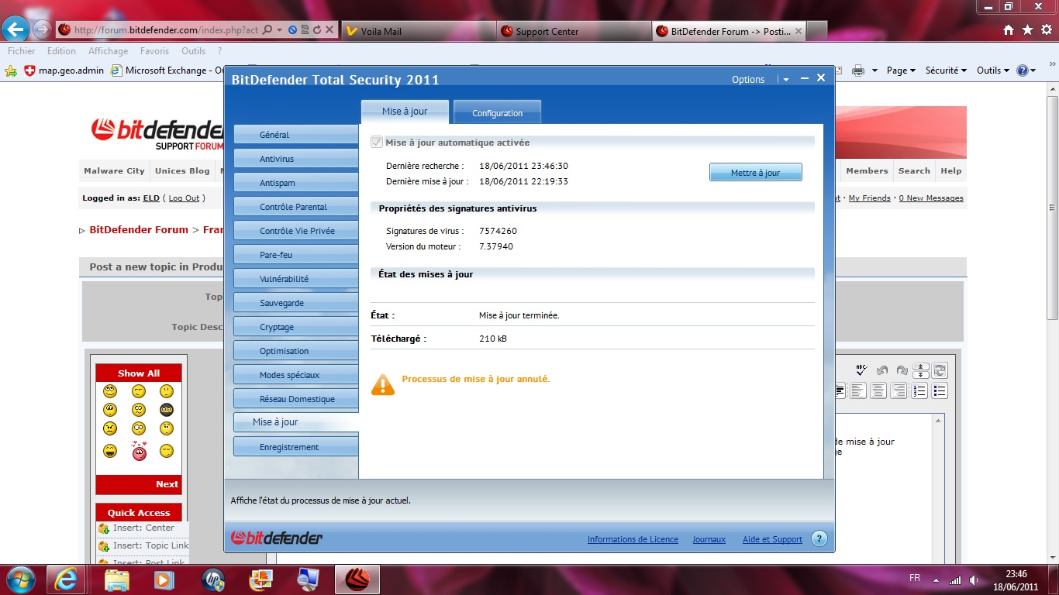Open the Informations de Licence link
This screenshot has height=595, width=1059.
click(633, 539)
